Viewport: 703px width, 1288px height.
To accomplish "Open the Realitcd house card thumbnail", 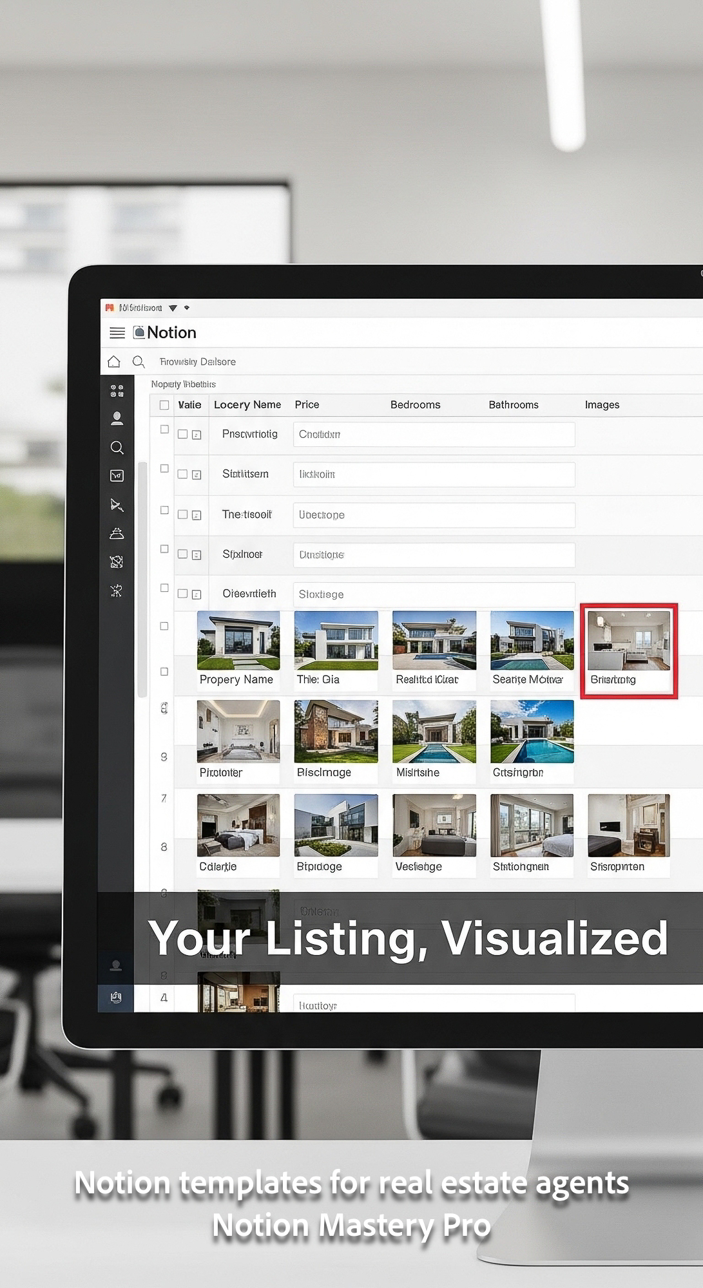I will point(434,641).
